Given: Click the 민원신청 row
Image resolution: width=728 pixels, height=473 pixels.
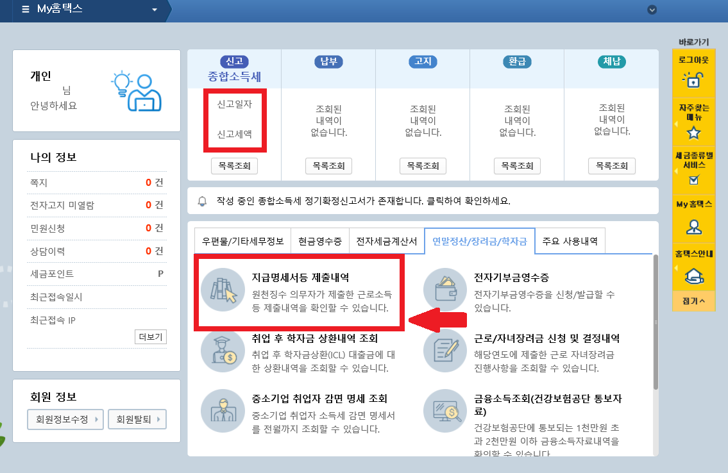Looking at the screenshot, I should tap(97, 228).
